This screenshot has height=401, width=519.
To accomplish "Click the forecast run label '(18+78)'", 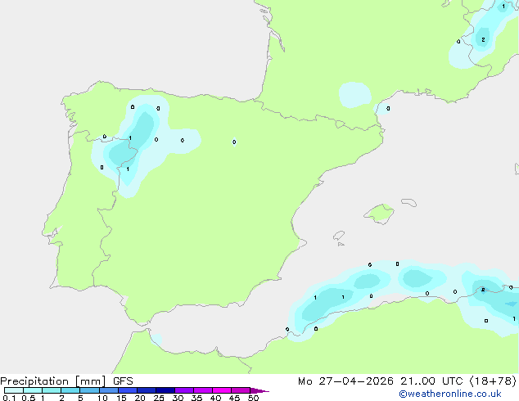I will click(x=493, y=381).
